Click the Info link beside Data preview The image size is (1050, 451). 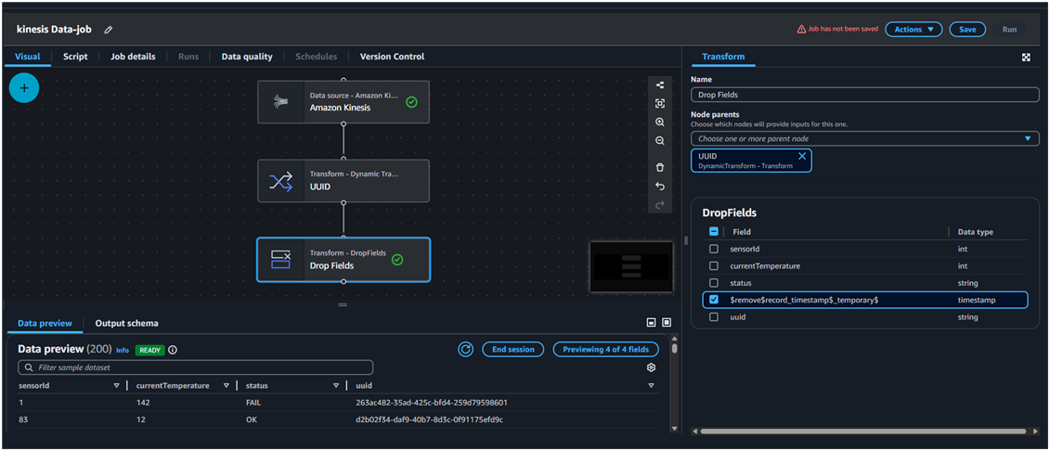[123, 350]
